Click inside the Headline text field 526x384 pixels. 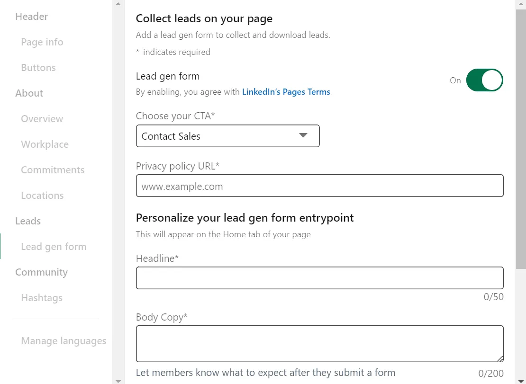[x=319, y=278]
